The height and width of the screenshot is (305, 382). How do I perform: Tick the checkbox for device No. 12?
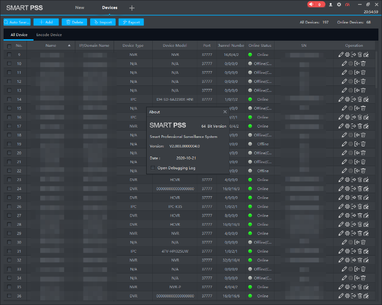[9, 81]
